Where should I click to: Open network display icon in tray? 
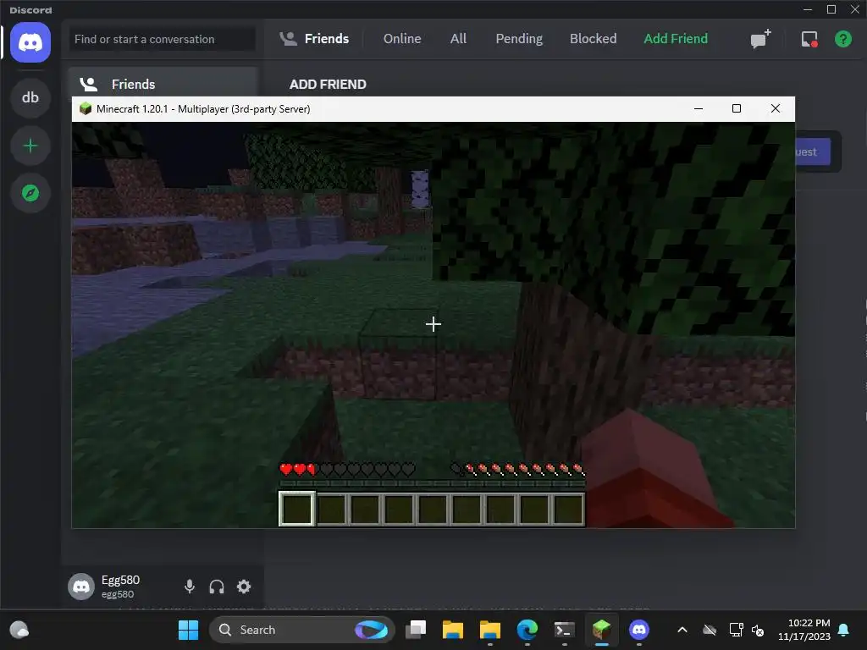[x=736, y=630]
